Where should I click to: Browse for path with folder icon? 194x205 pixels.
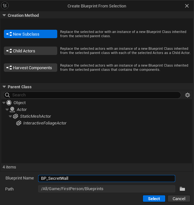[182, 189]
